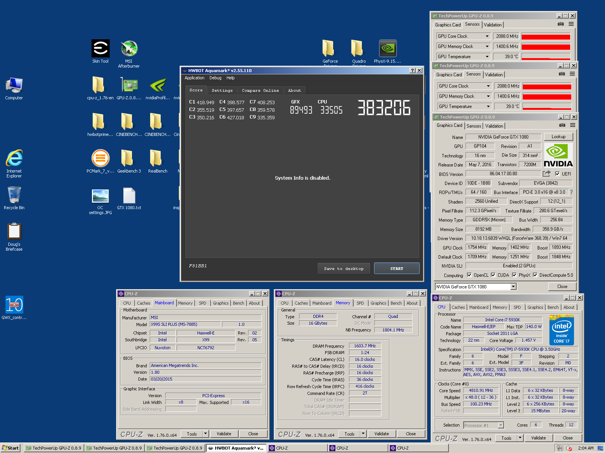
Task: Toggle the PhysX checkbox
Action: tap(514, 275)
